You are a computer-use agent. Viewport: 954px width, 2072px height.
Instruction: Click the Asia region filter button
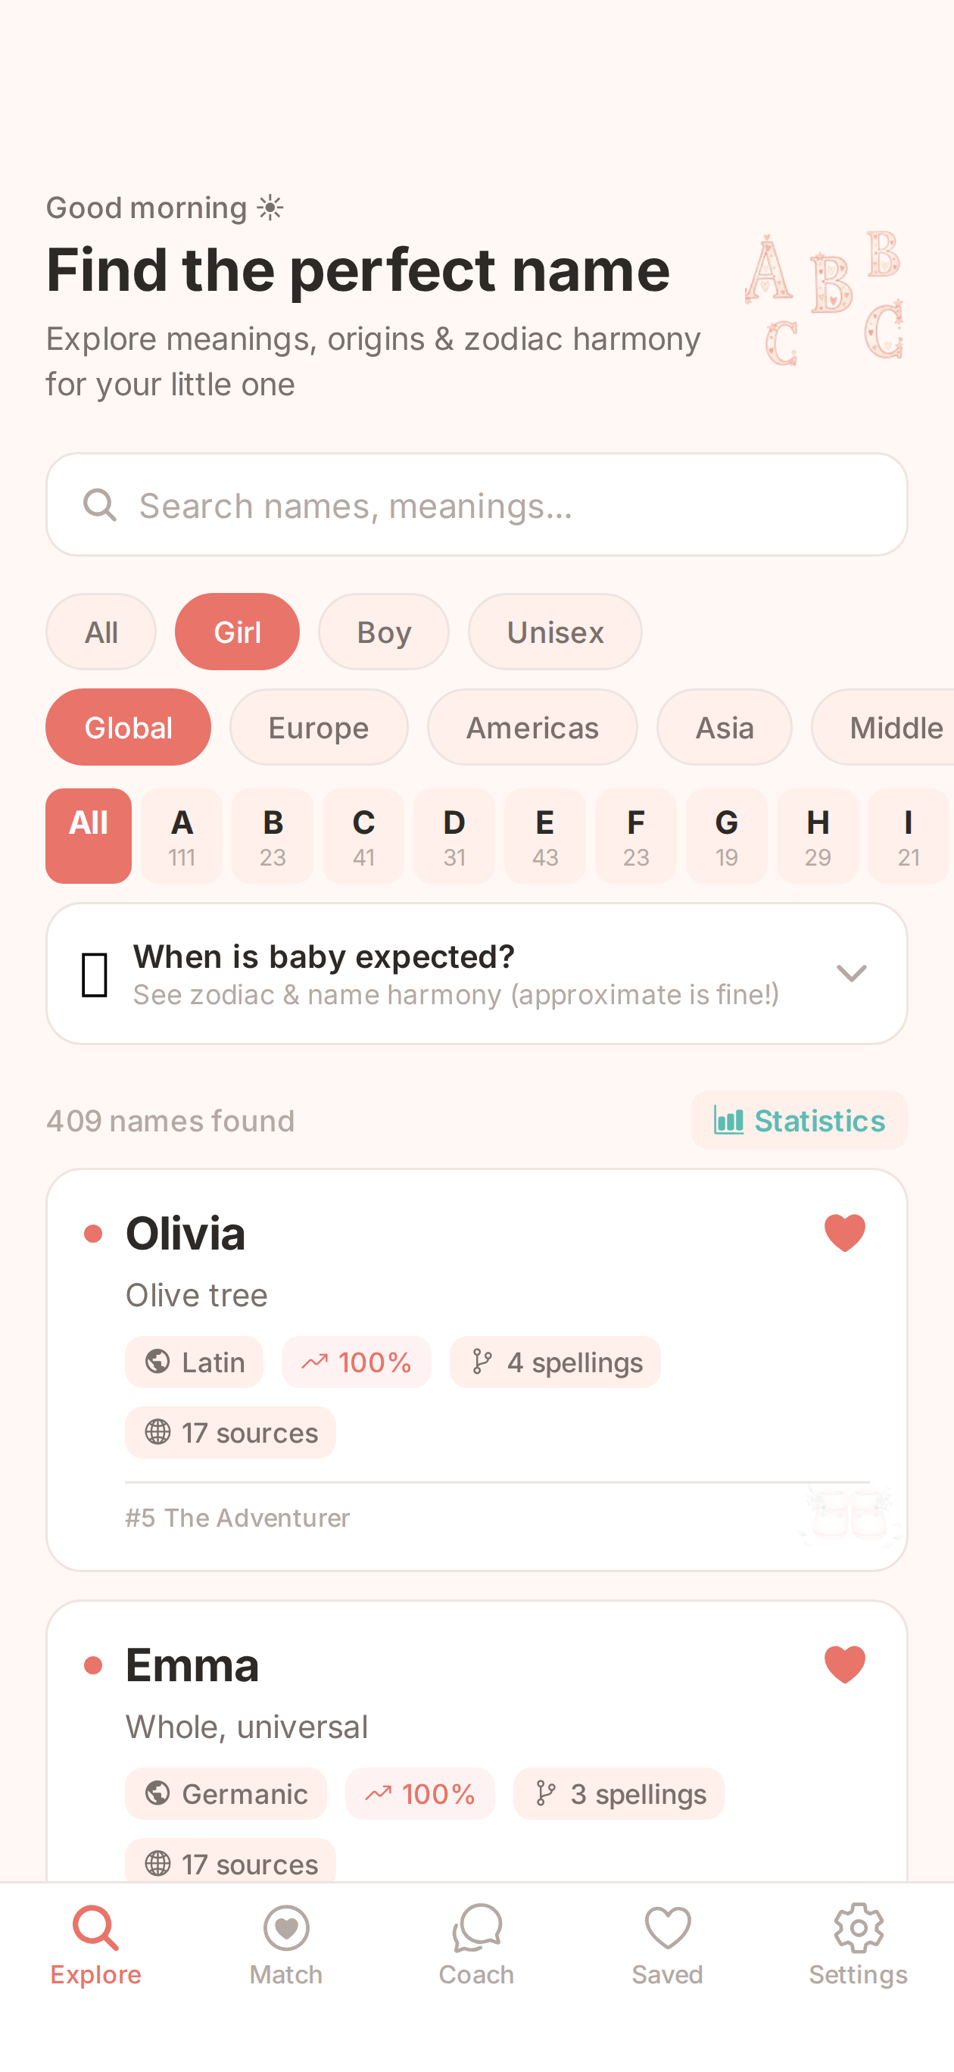pos(723,726)
